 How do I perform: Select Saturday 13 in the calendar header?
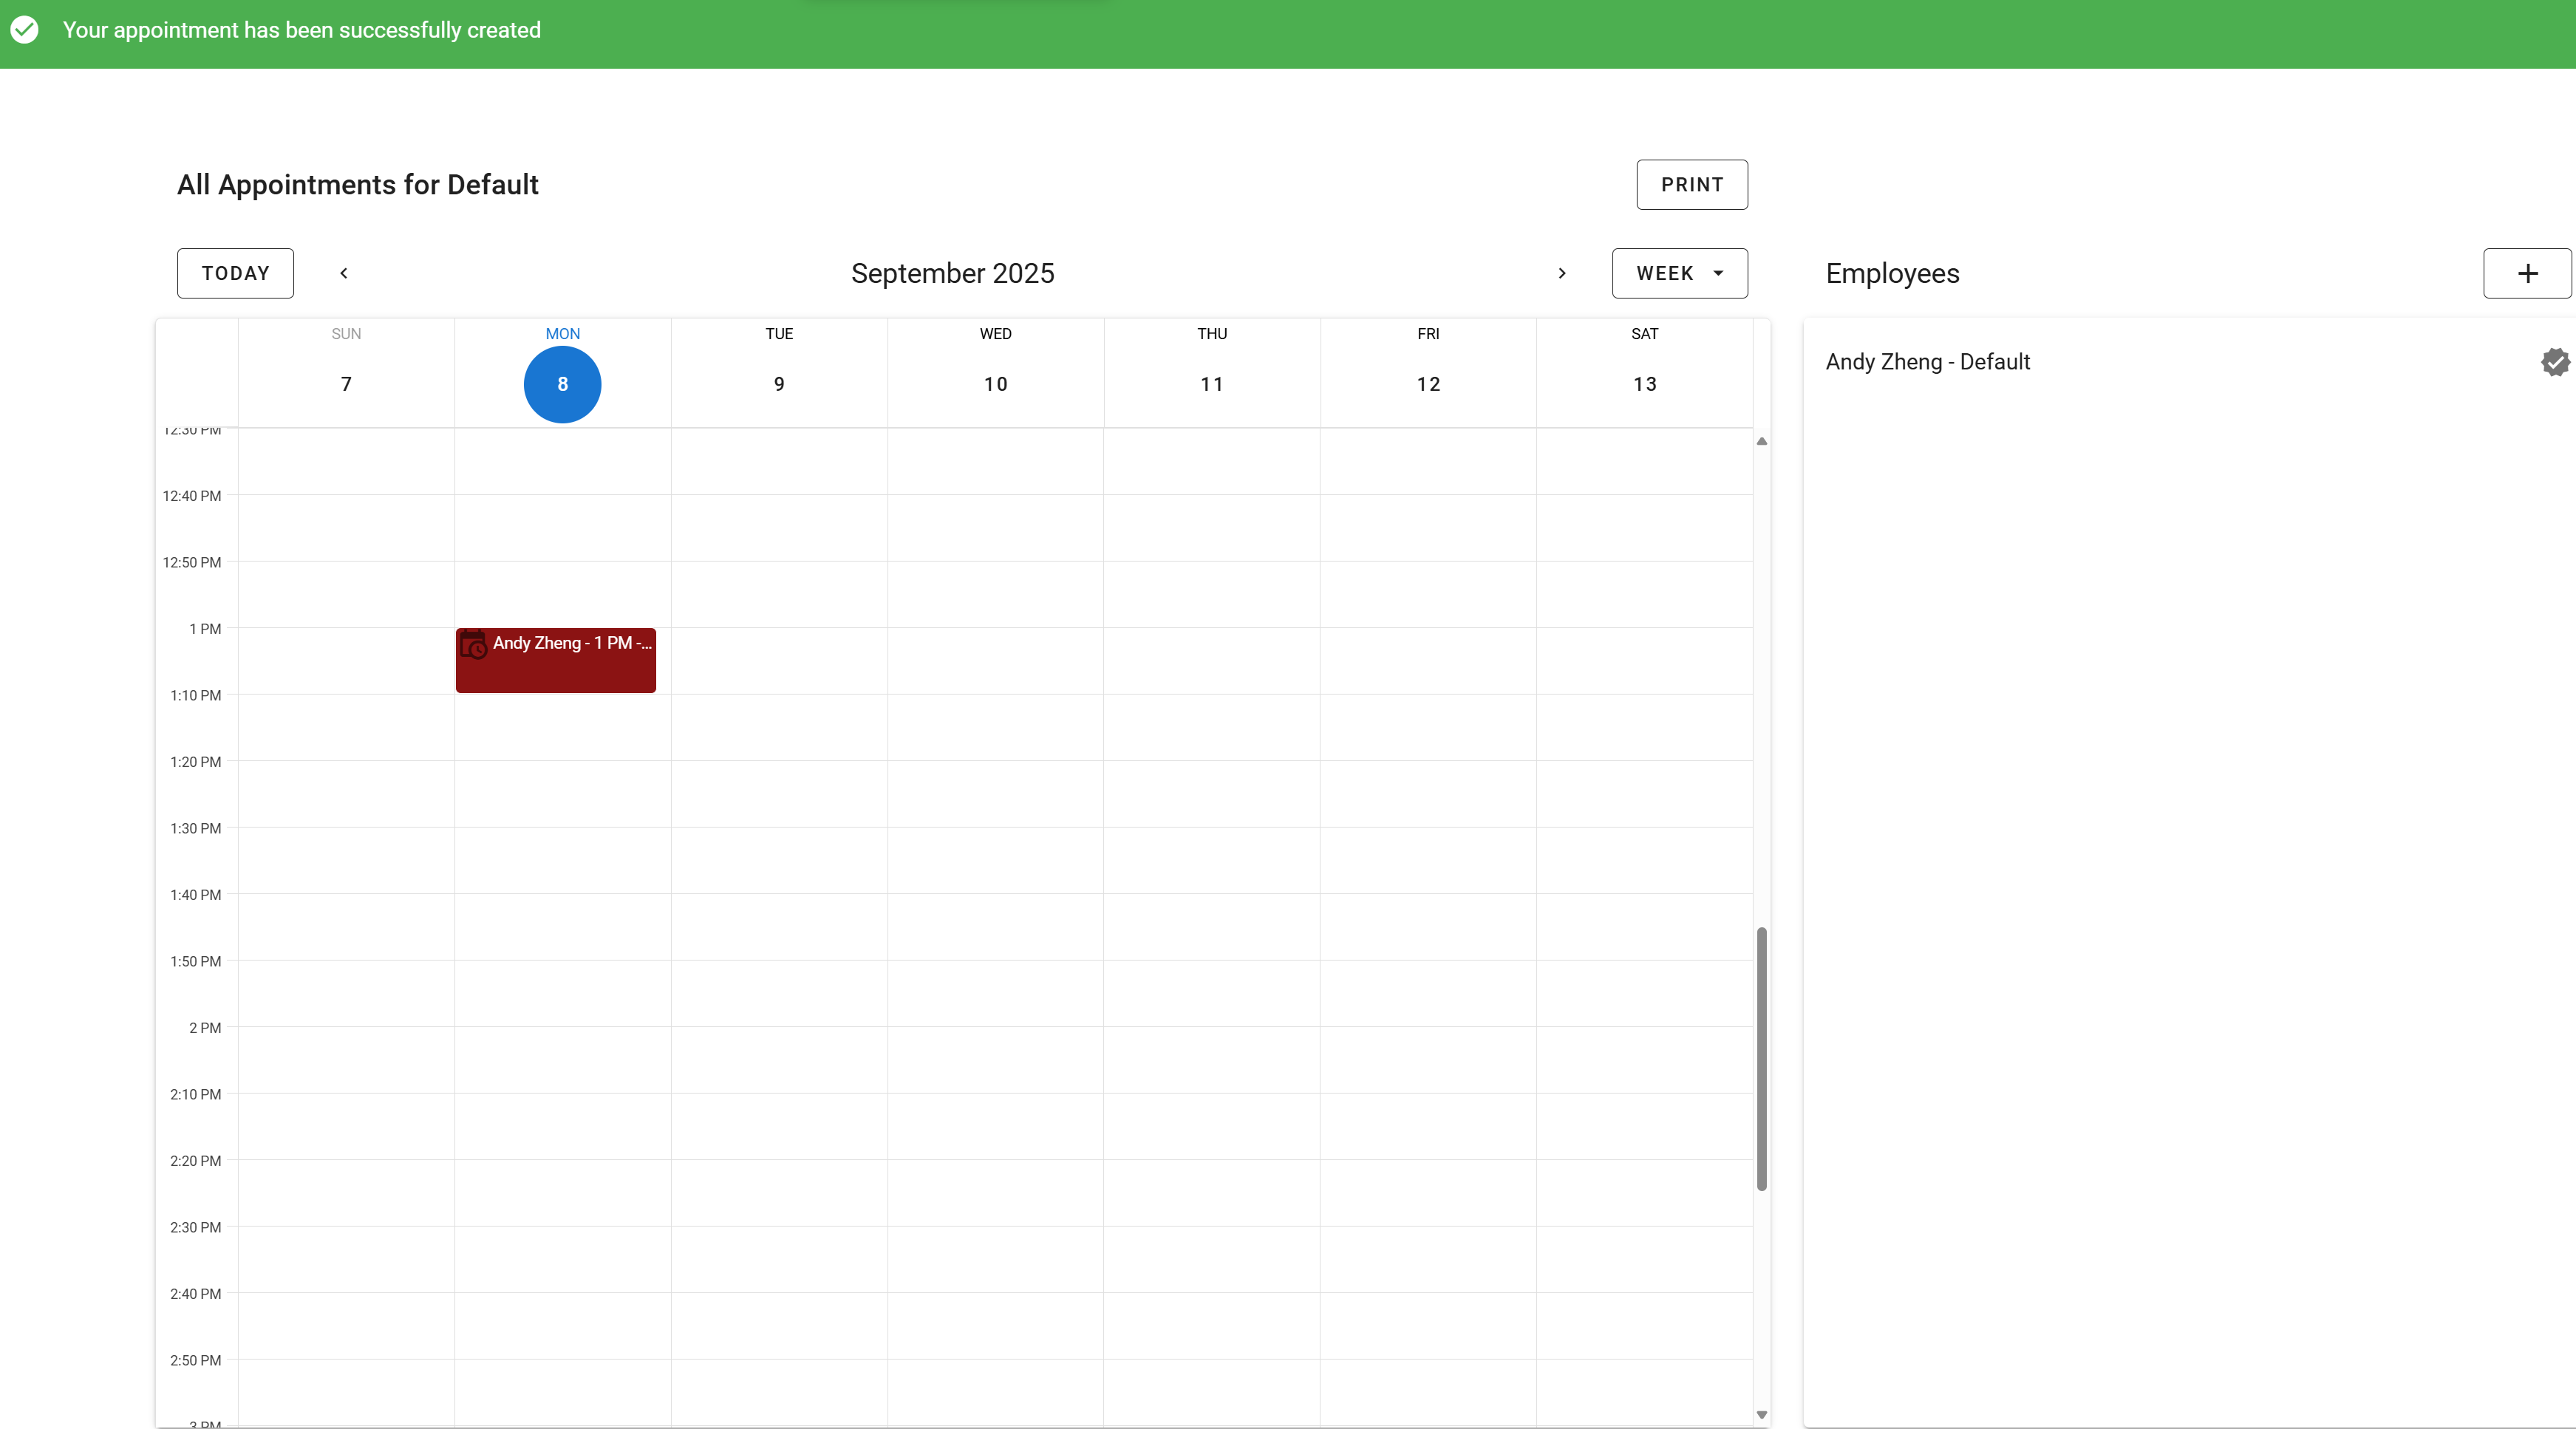[1645, 384]
